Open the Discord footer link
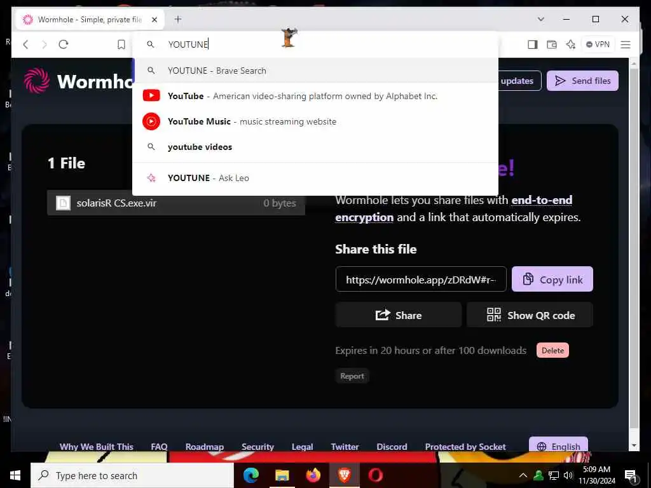The width and height of the screenshot is (651, 488). (x=392, y=447)
